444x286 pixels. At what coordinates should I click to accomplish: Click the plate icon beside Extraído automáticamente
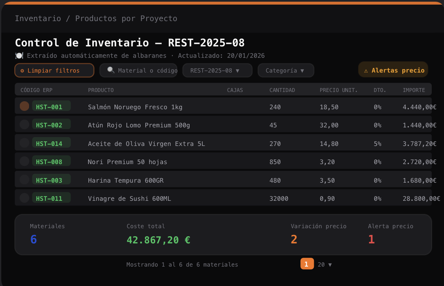pyautogui.click(x=19, y=56)
